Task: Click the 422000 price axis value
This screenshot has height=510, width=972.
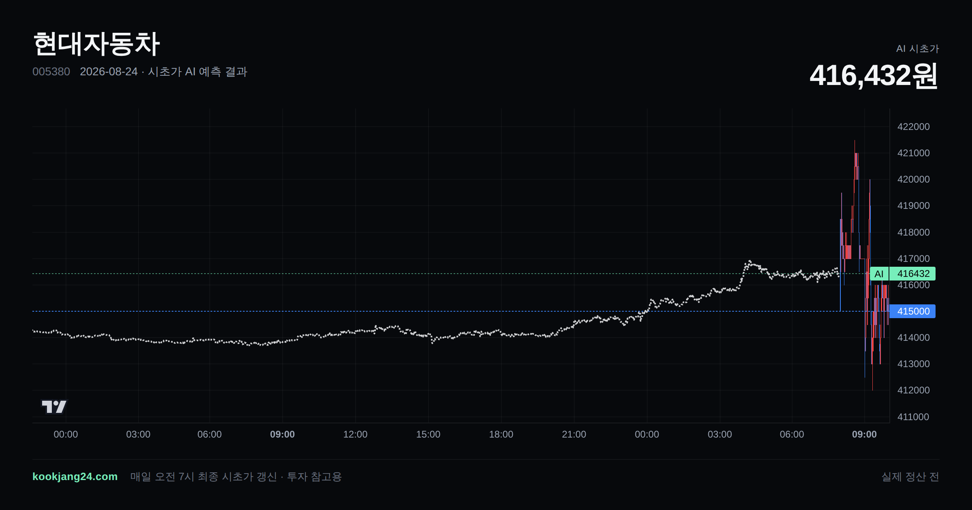Action: (913, 127)
